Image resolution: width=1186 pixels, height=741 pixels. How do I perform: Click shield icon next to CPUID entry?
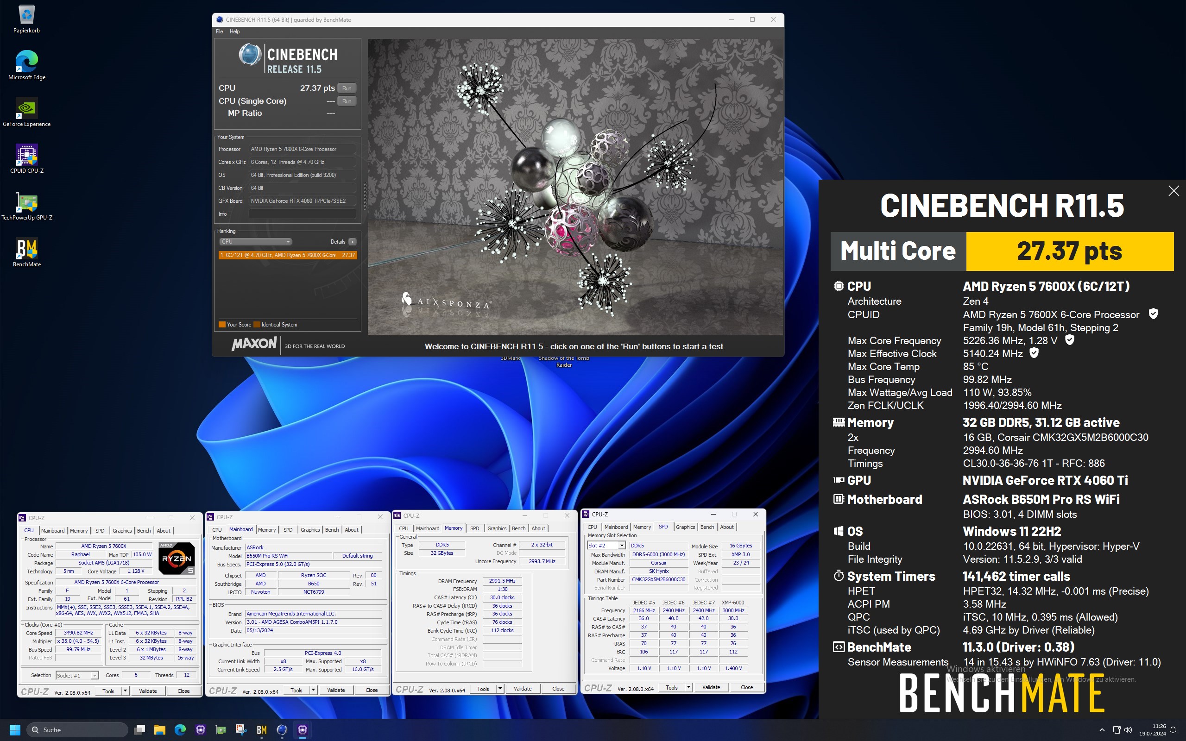[x=1153, y=314]
